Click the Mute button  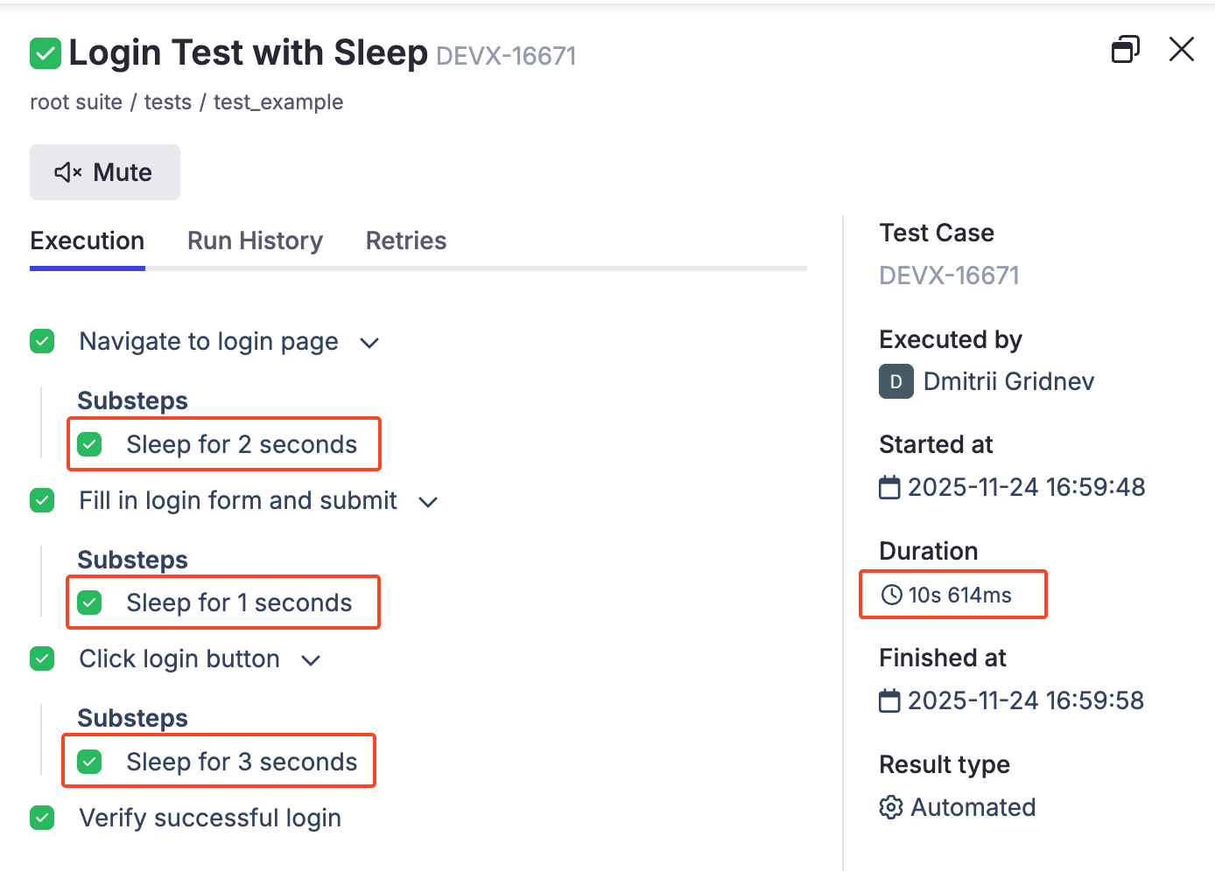[105, 172]
